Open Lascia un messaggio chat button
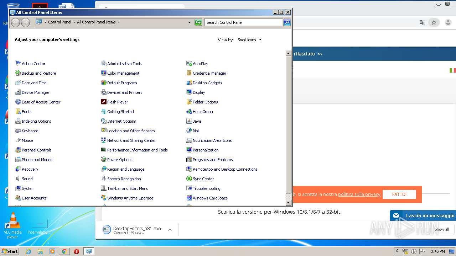Screen dimensions: 456x256 point(423,215)
